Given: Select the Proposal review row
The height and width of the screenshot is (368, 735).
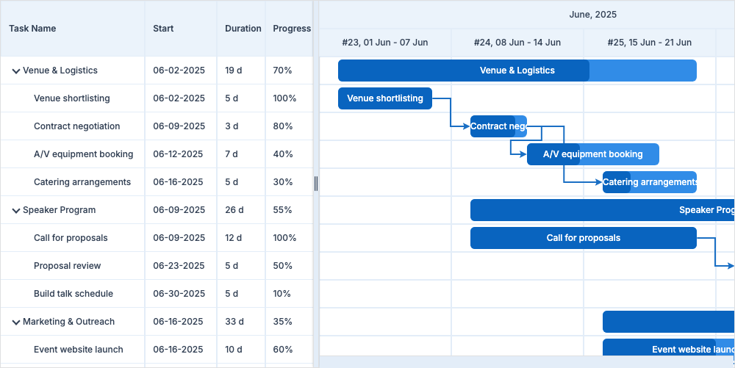Looking at the screenshot, I should (68, 266).
